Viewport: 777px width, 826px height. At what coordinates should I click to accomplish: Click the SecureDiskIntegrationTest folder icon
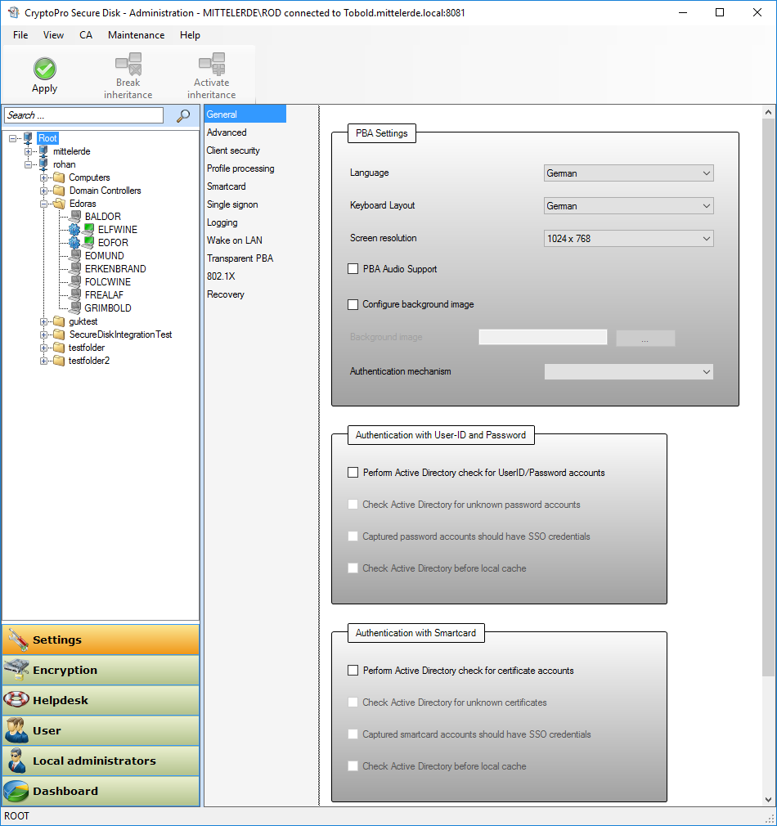(x=60, y=334)
